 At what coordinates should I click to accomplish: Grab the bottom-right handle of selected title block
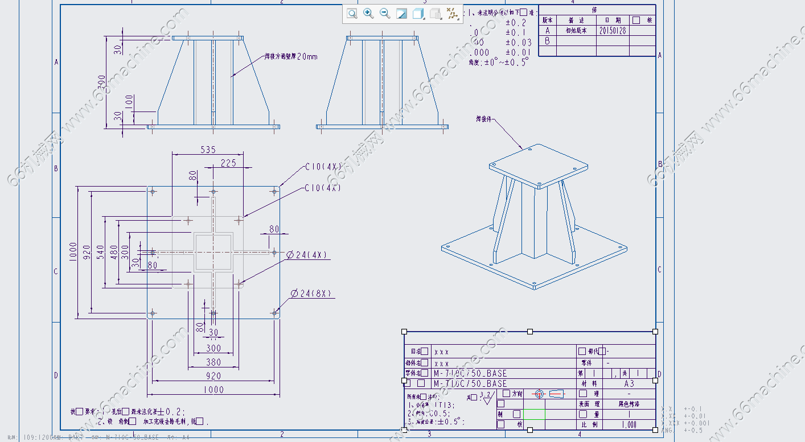655,430
